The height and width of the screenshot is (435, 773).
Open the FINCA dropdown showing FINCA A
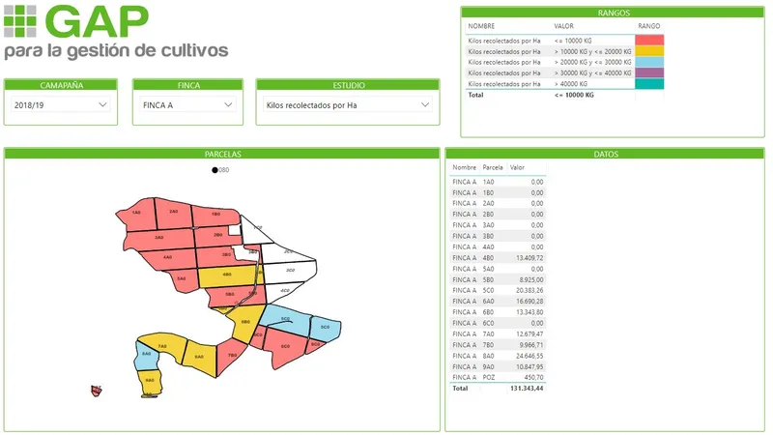tap(187, 105)
